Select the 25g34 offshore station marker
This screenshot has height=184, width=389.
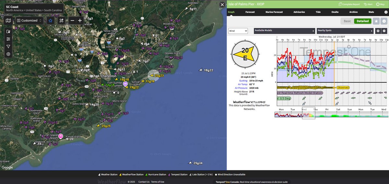pyautogui.click(x=196, y=163)
